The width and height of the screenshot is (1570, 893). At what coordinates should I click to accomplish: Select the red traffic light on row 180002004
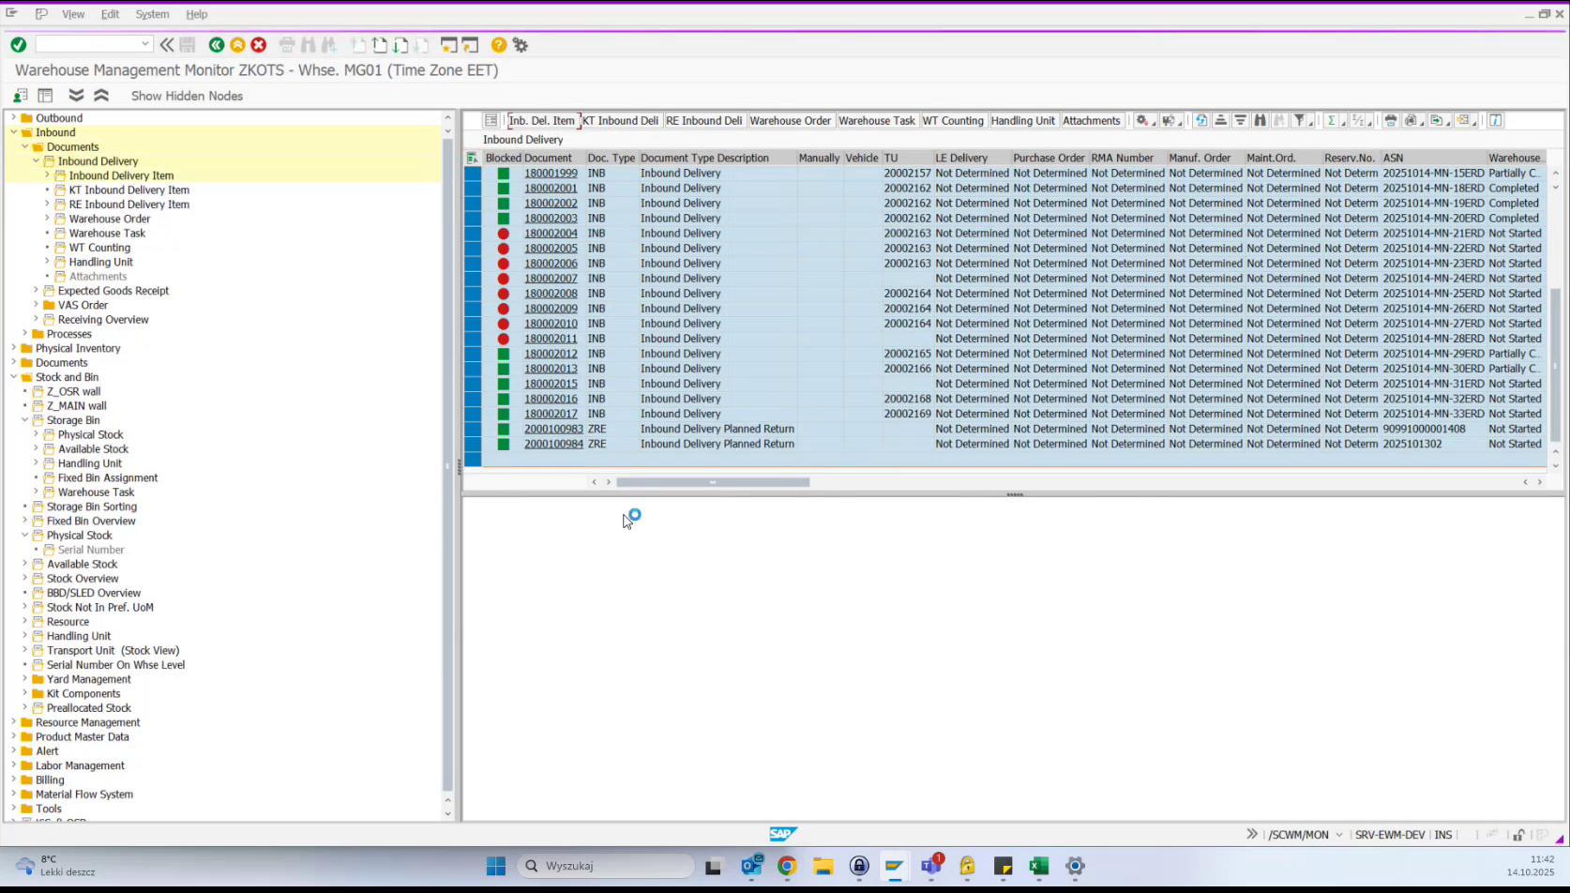504,233
